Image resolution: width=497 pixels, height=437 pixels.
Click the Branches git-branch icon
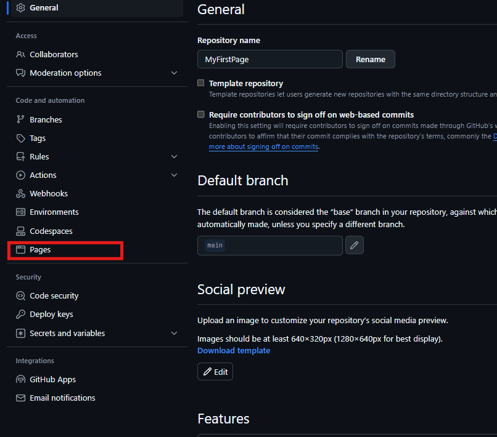(x=20, y=119)
